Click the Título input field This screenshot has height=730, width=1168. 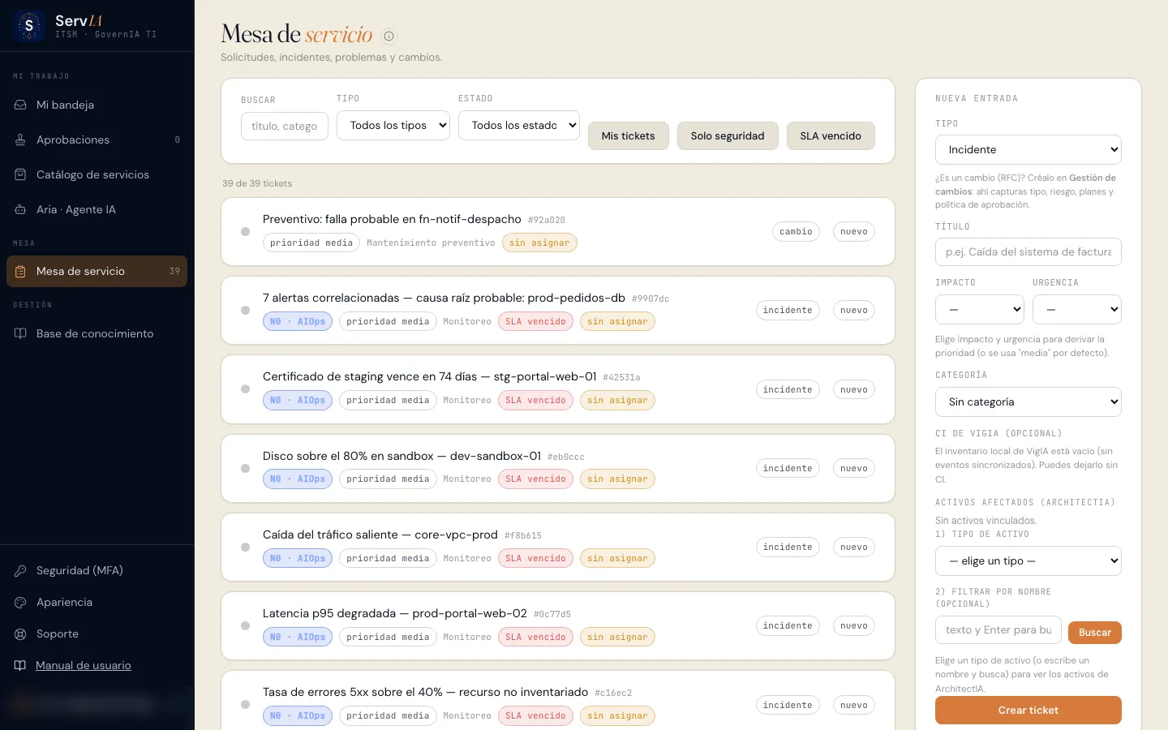(x=1028, y=251)
